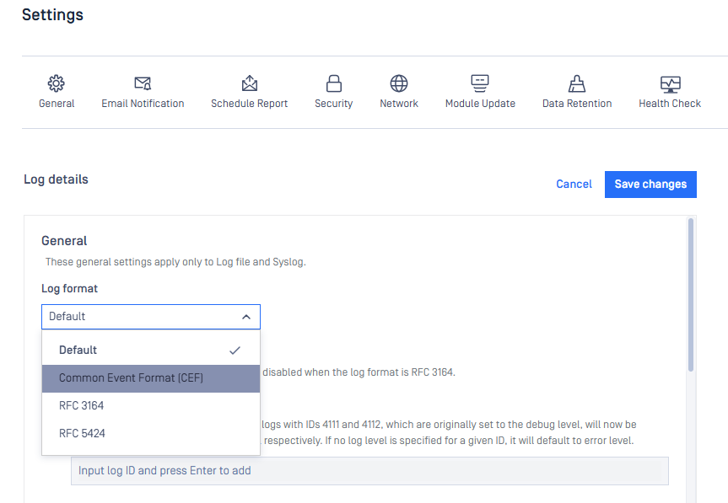Open Email Notification via envelope icon
Image resolution: width=728 pixels, height=503 pixels.
tap(143, 83)
